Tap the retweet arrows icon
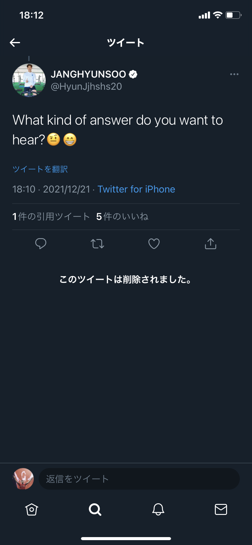 pos(97,244)
